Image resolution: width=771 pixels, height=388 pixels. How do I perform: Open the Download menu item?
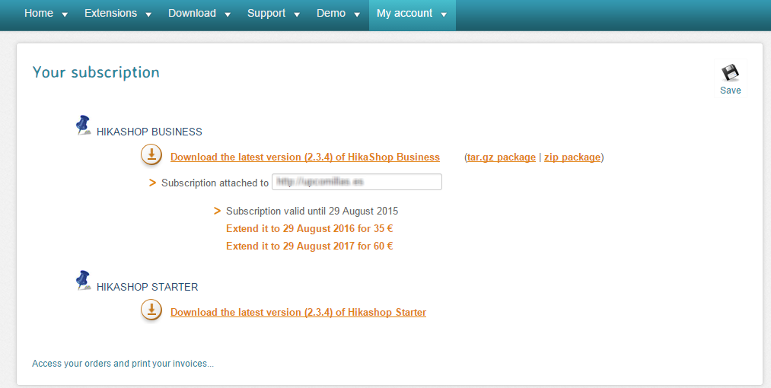point(192,13)
